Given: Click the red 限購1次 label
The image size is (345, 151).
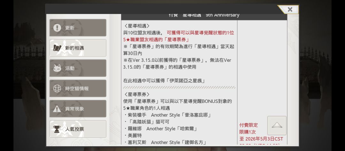Looking at the screenshot, I should click(x=248, y=132).
